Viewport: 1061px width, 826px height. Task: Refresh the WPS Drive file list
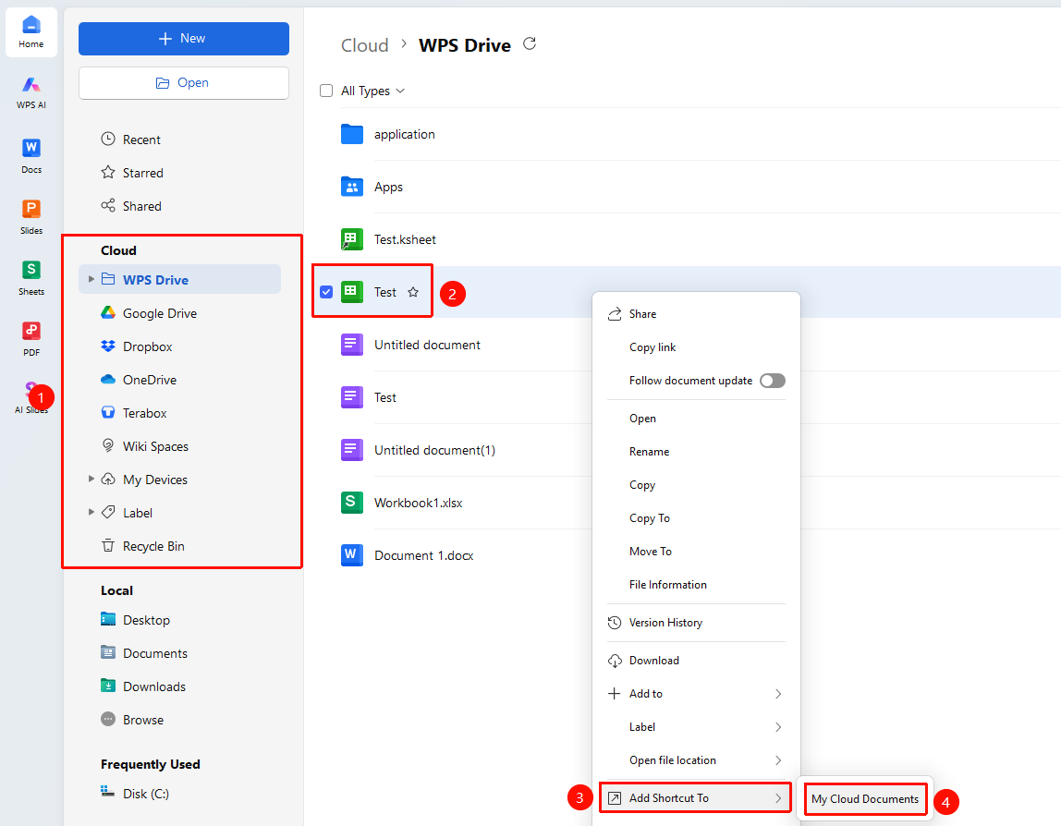530,44
